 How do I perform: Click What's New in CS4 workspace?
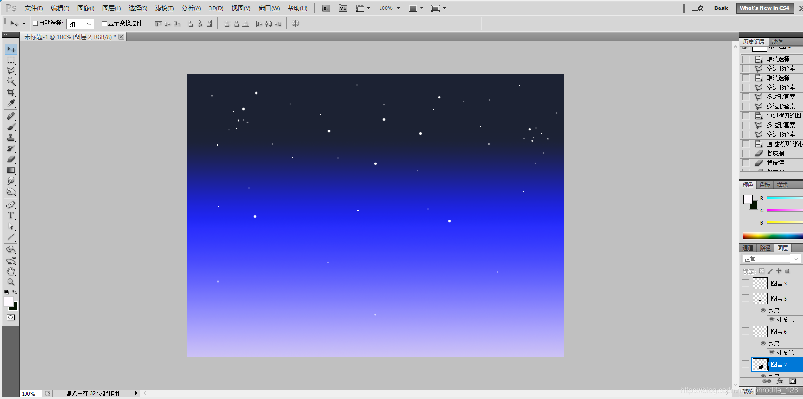[x=764, y=8]
